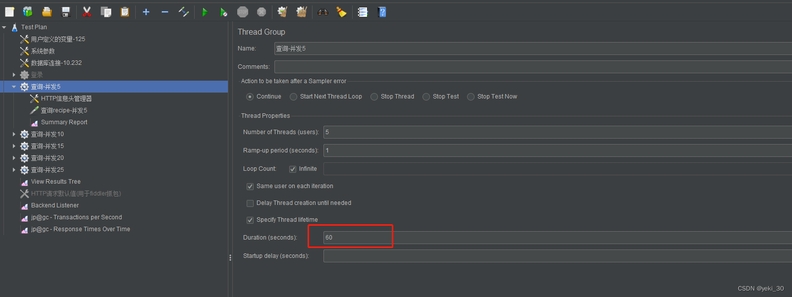Select 查询recipe-并发5 sampler
The image size is (792, 297).
point(64,110)
